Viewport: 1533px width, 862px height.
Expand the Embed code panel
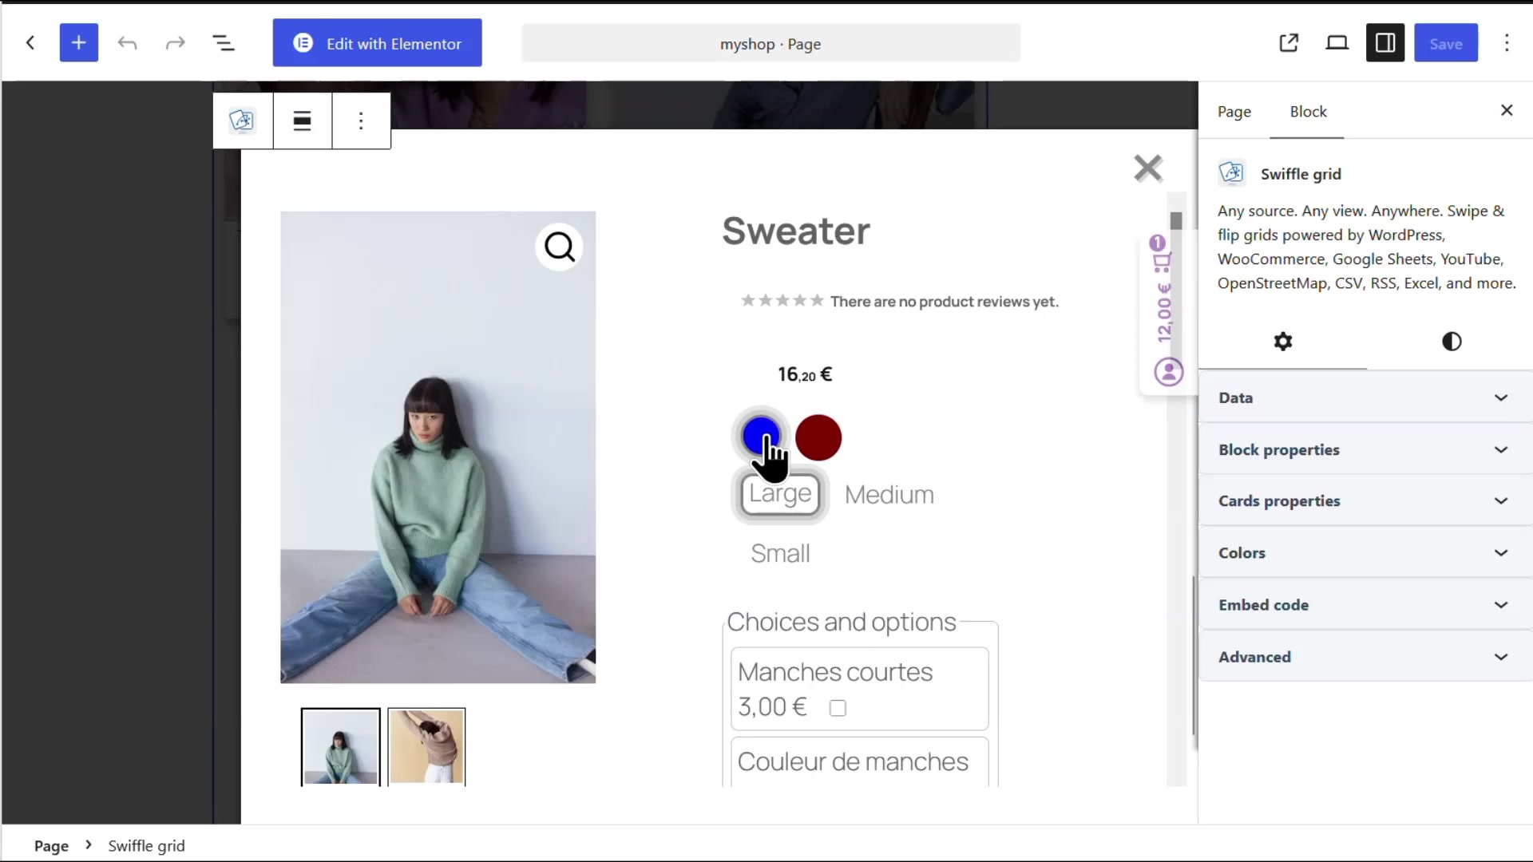[1365, 605]
